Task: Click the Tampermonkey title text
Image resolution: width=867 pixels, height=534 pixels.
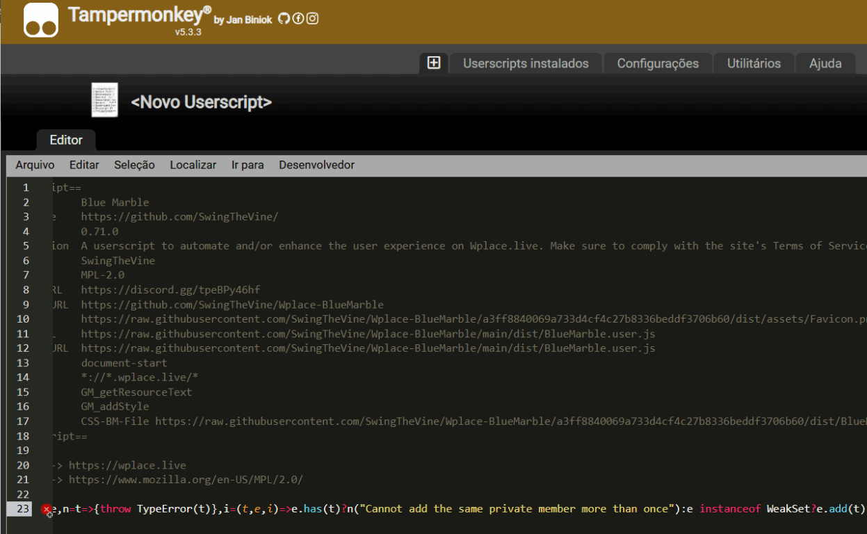Action: 139,14
